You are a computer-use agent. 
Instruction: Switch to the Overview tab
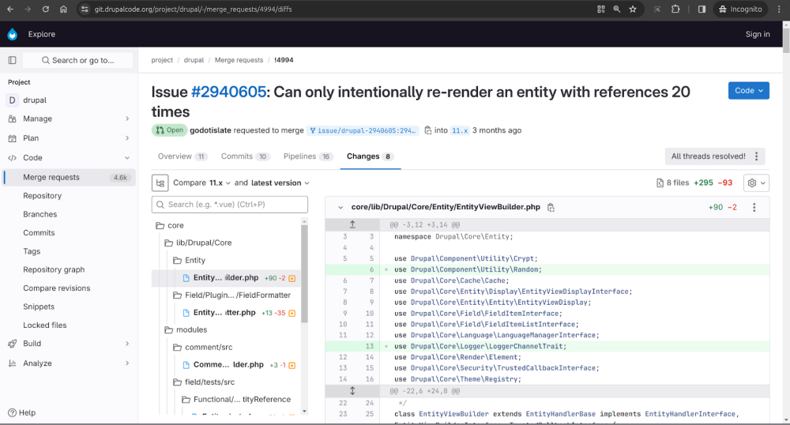[182, 156]
